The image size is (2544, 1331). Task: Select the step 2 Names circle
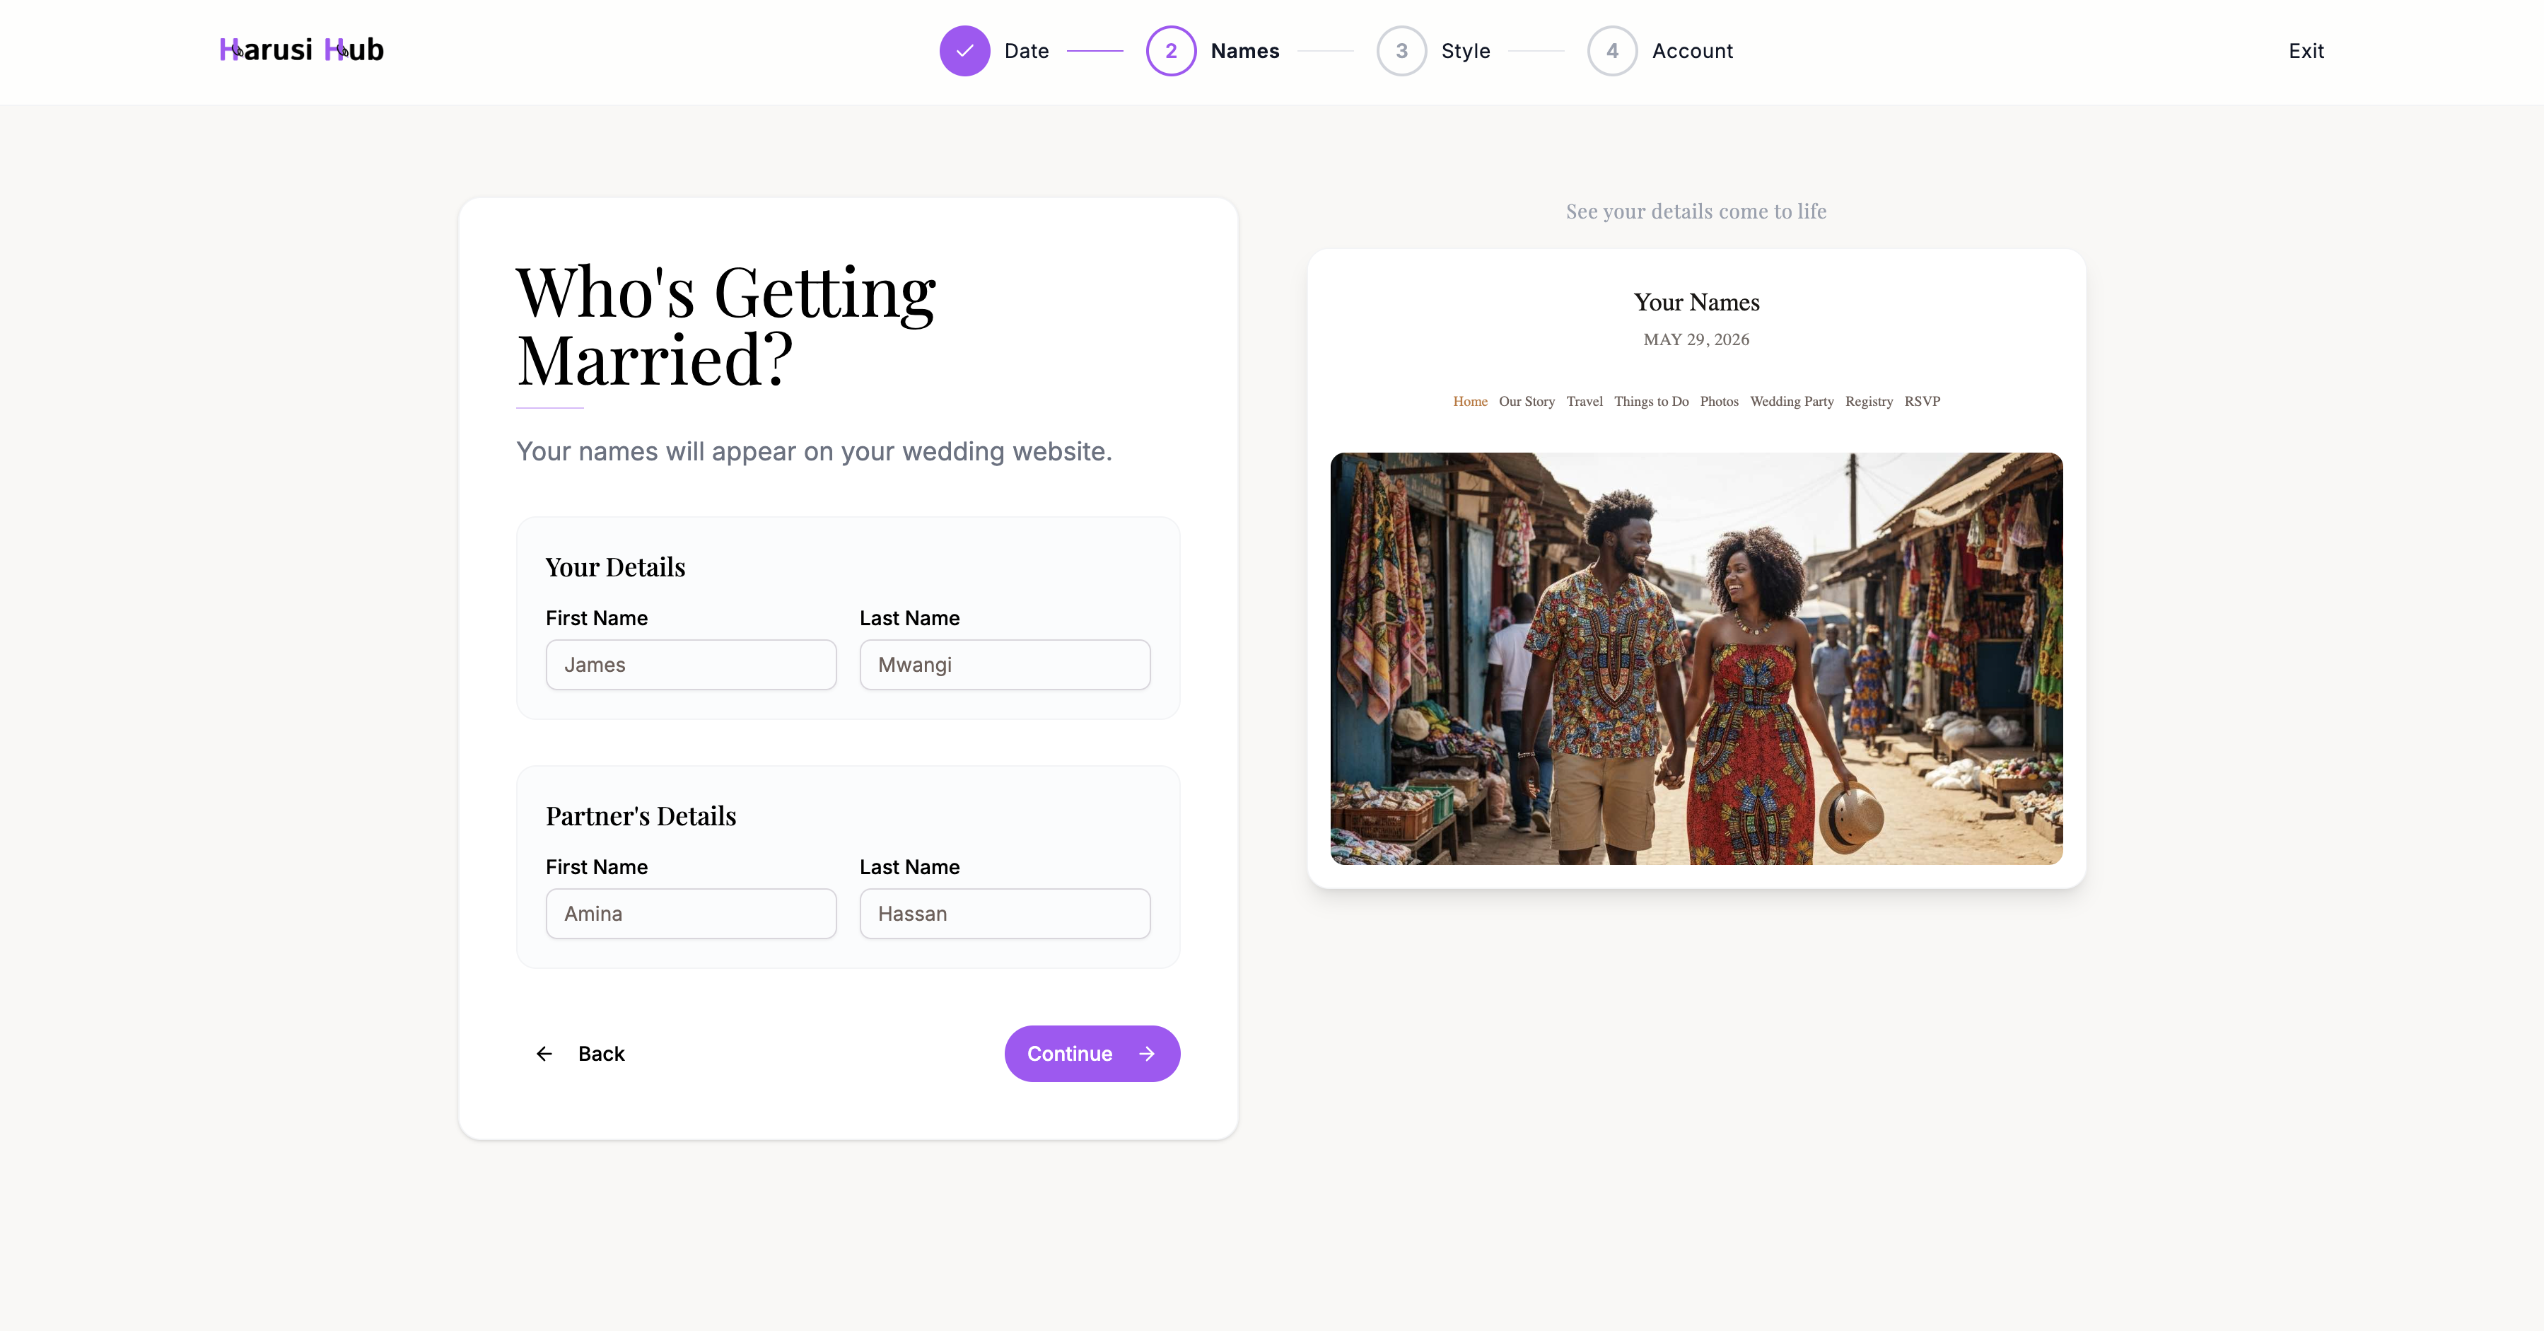point(1170,50)
